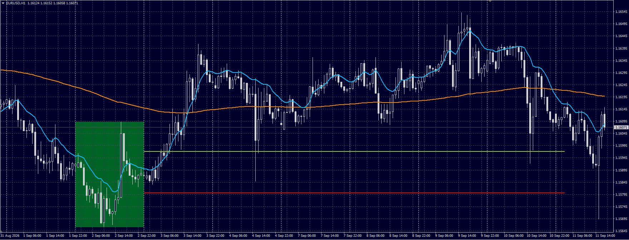Image resolution: width=629 pixels, height=240 pixels.
Task: Click price axis label 1.15945
Action: [x=621, y=157]
